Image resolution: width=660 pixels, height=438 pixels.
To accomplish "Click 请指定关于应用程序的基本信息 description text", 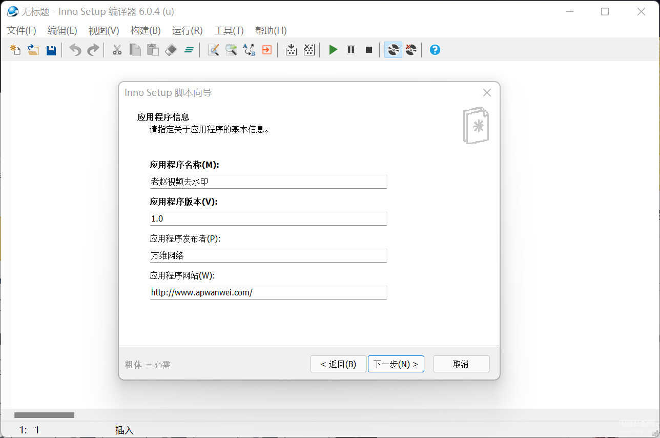I will pos(209,130).
